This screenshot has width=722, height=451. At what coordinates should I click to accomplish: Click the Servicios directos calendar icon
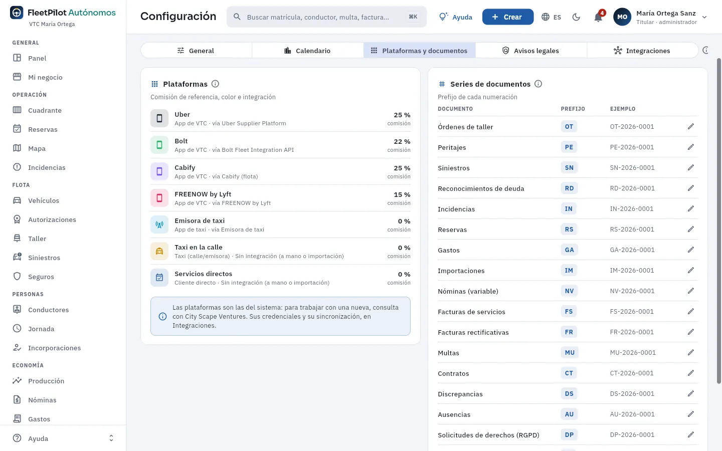click(159, 278)
